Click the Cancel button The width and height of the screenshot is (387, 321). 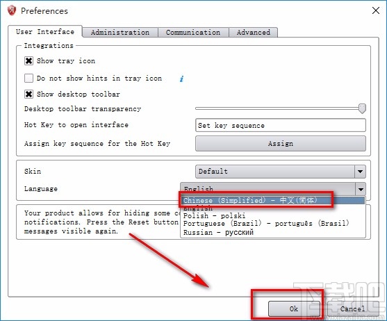[x=353, y=308]
